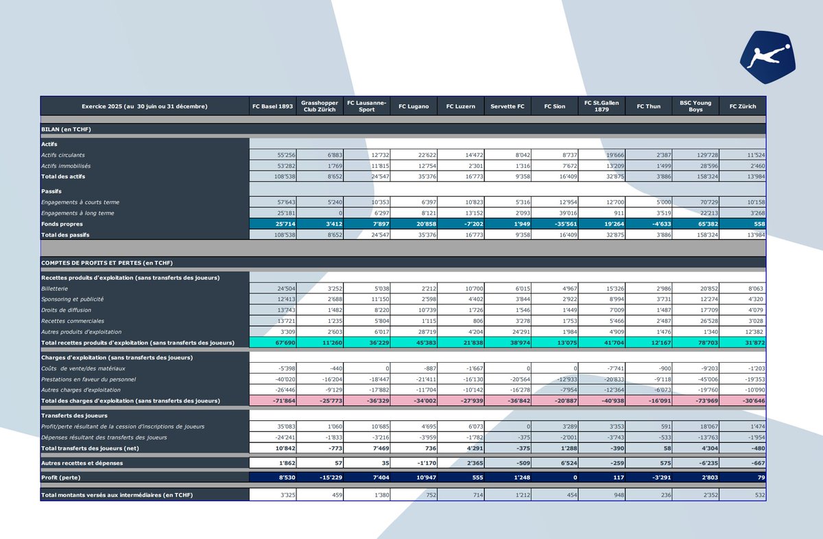Select FC Basel's transfer profit value 35'083
Screen dimensions: 823x539
point(272,427)
